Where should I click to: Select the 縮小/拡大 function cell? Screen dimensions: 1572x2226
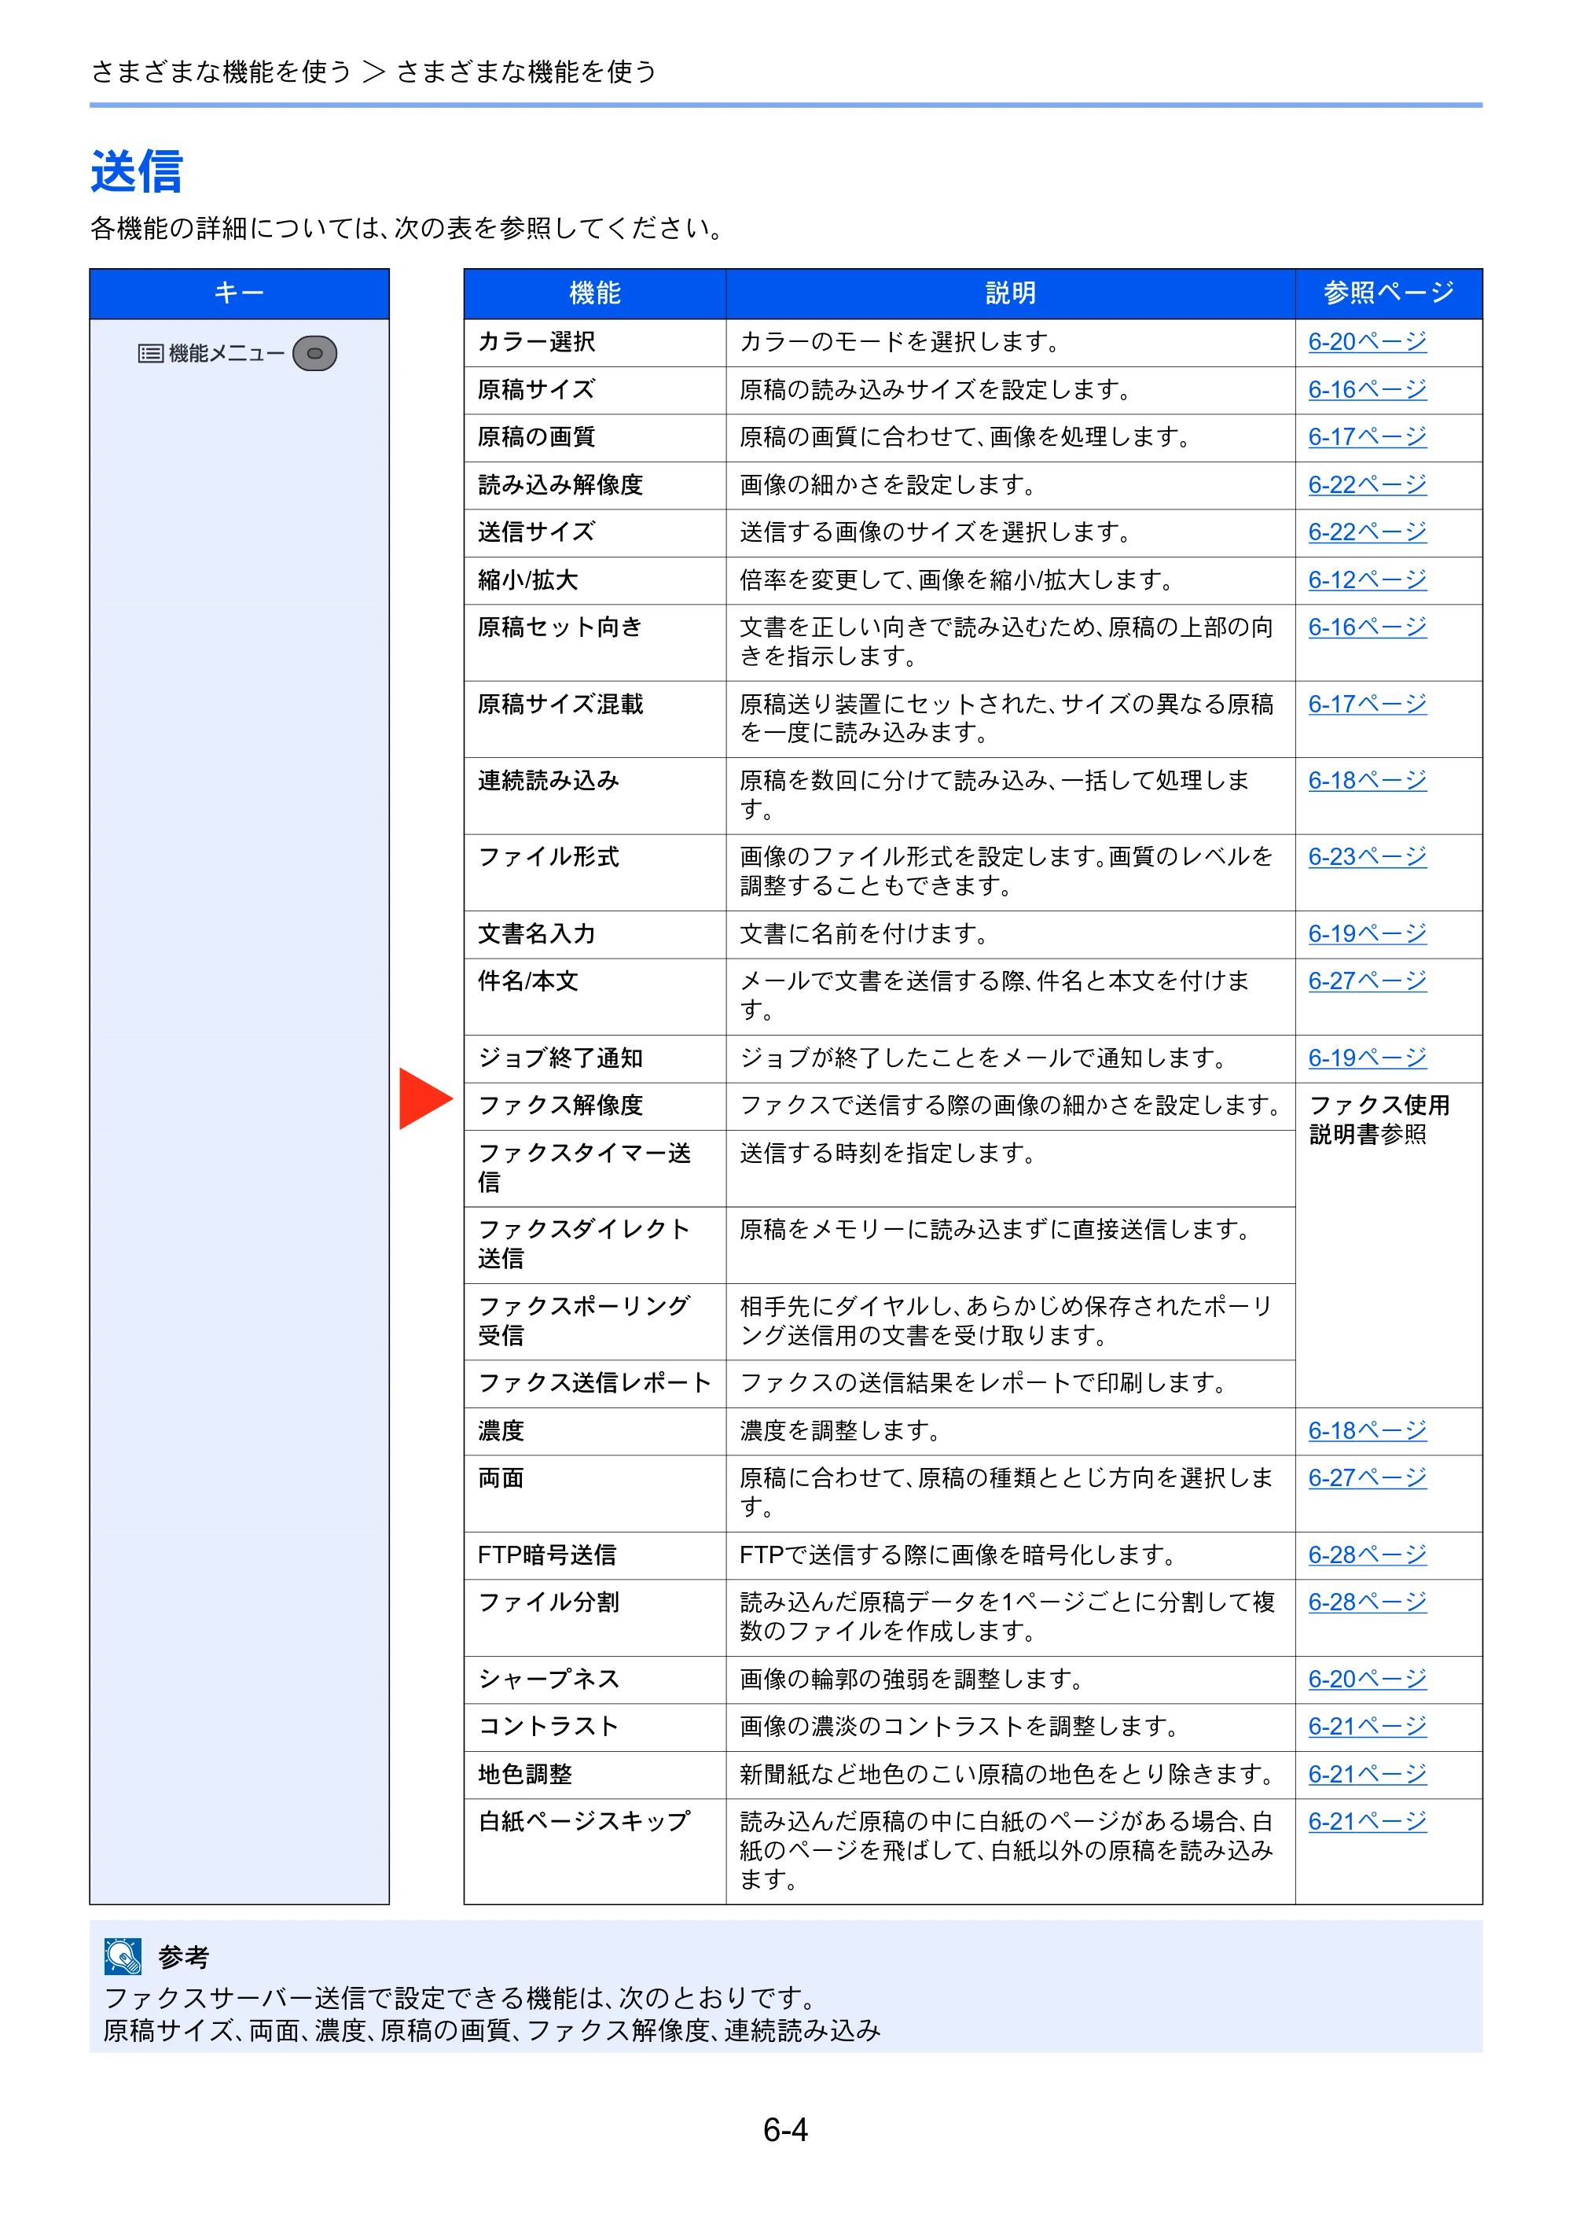coord(595,579)
